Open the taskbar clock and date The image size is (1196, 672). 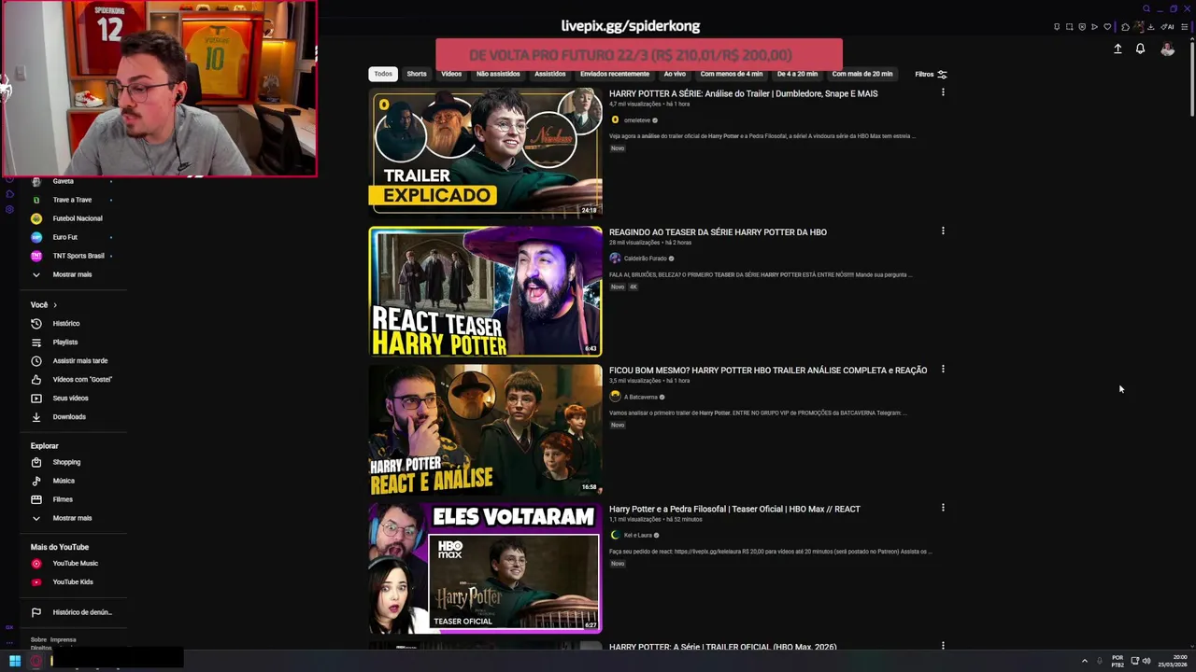click(1174, 661)
